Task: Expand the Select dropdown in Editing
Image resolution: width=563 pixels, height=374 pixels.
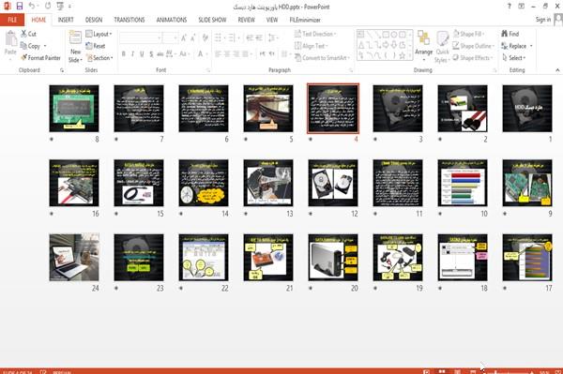Action: coord(514,58)
